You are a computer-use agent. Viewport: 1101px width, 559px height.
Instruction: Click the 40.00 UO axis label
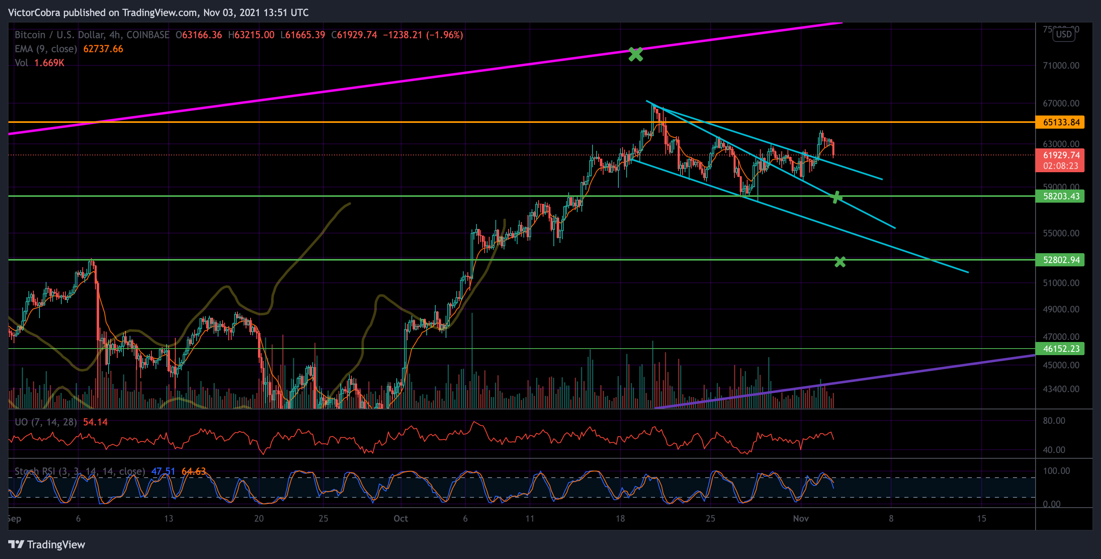1054,450
